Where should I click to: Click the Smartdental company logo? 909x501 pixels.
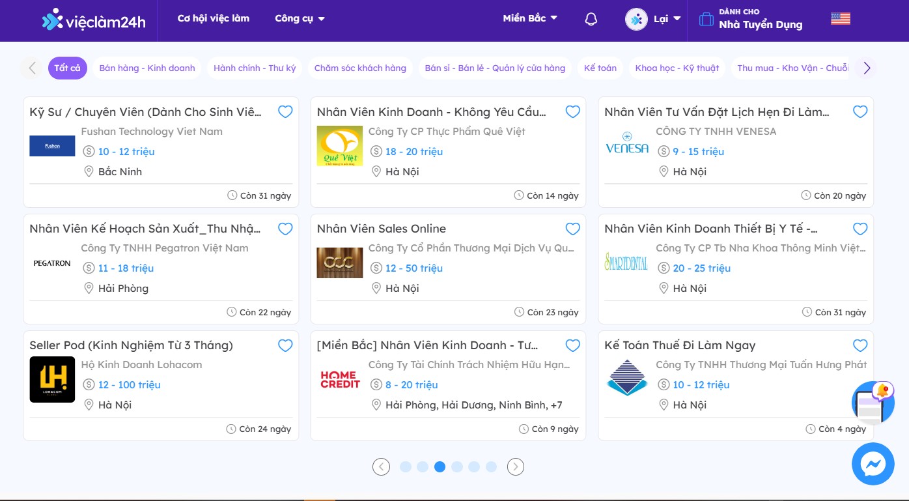[626, 262]
